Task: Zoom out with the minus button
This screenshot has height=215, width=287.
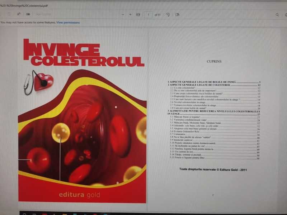Action: coord(123,15)
